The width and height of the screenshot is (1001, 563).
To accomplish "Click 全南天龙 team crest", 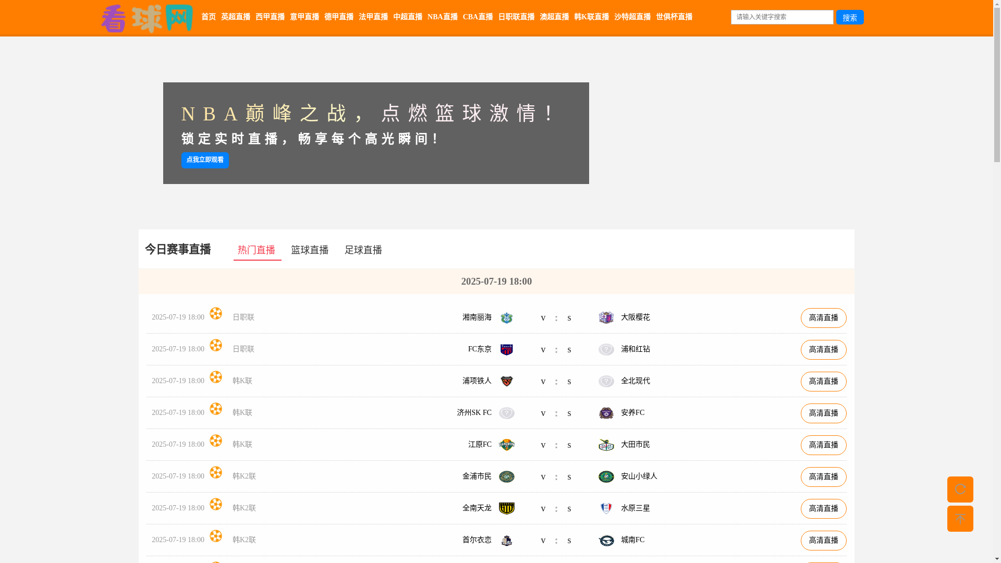I will tap(507, 508).
